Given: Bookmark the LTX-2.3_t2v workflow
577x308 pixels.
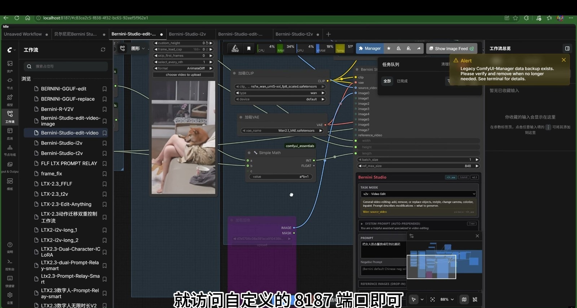Looking at the screenshot, I should (x=105, y=194).
